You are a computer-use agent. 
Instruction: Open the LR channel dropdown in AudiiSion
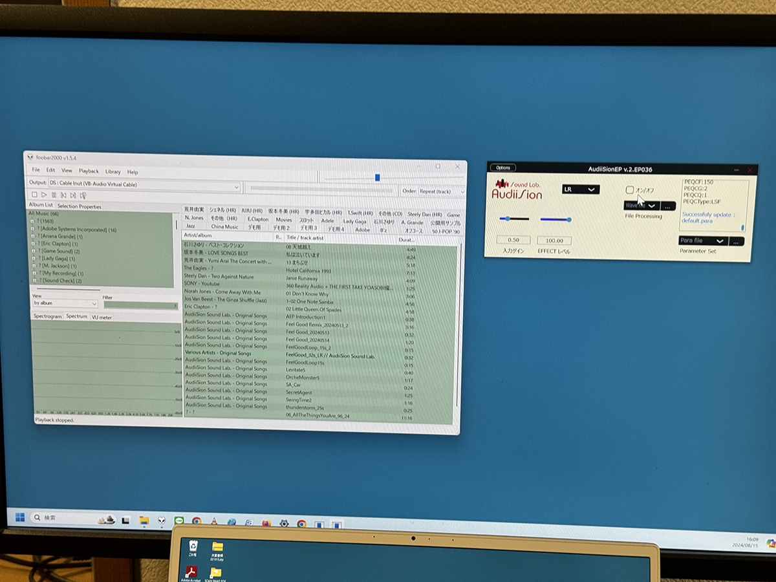coord(581,189)
